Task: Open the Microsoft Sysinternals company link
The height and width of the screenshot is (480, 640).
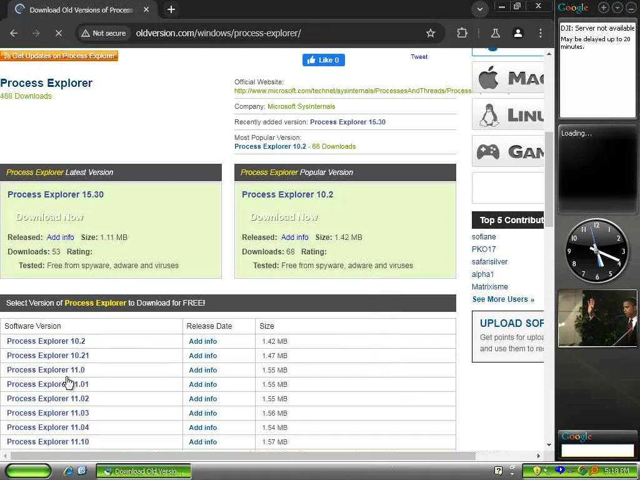Action: [x=301, y=106]
